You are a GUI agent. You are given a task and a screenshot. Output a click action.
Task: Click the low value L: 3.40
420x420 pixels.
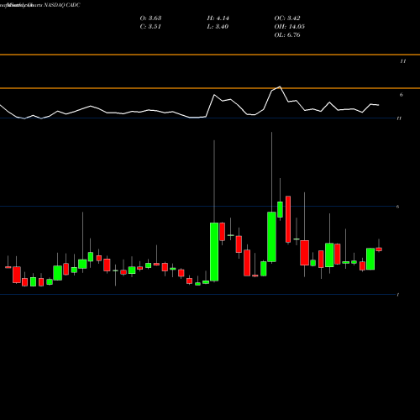click(218, 27)
